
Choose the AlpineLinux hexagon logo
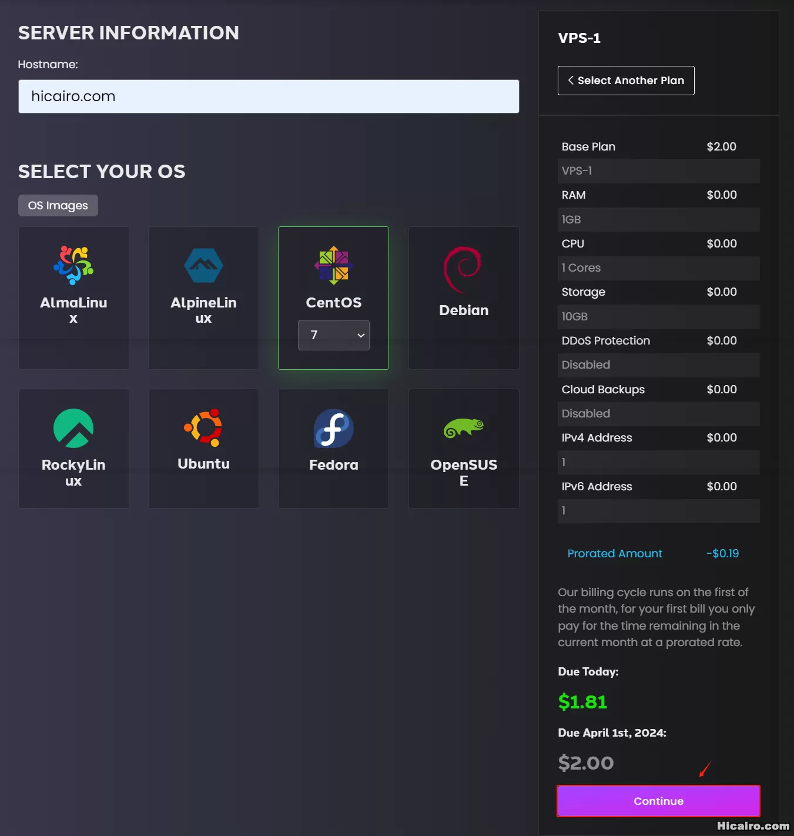[203, 266]
